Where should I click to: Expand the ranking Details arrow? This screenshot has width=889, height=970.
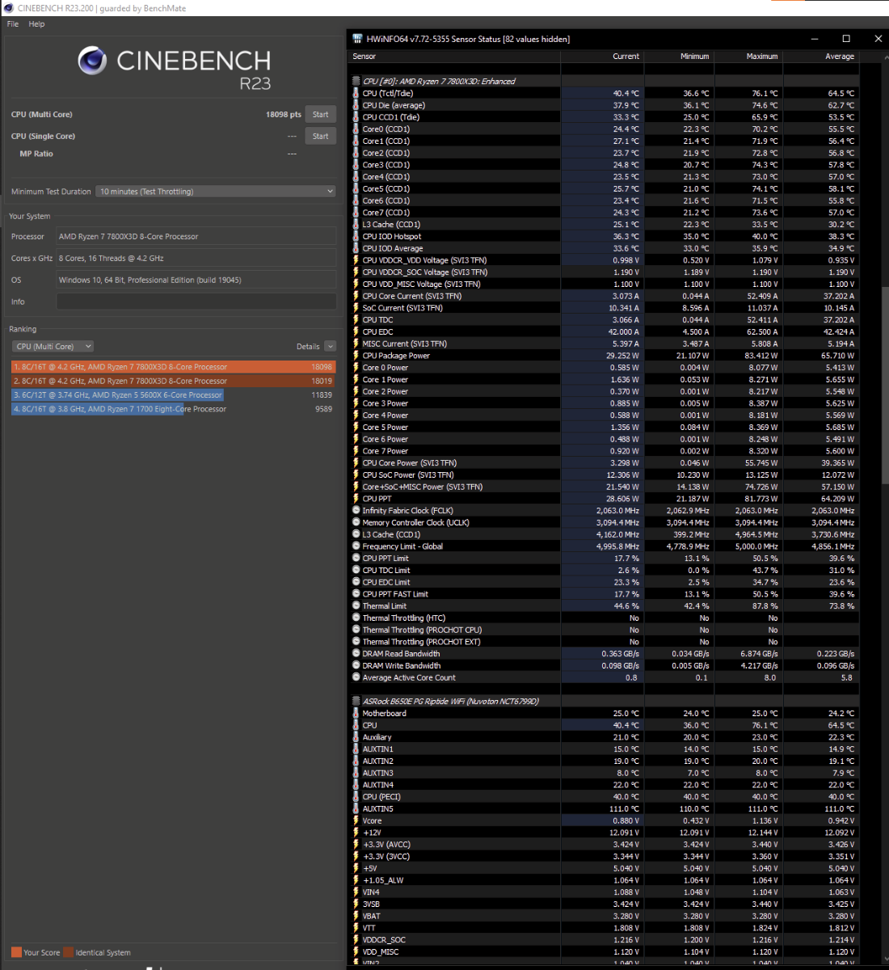[x=330, y=346]
